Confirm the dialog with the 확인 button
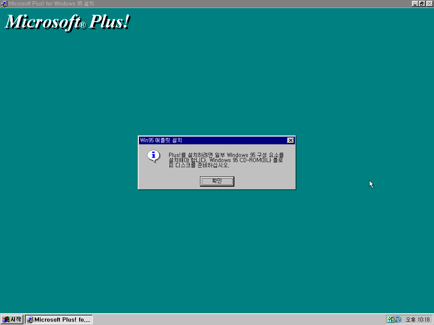The height and width of the screenshot is (325, 434). tap(217, 181)
